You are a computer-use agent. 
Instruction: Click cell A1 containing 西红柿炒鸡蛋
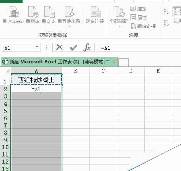[x=36, y=80]
